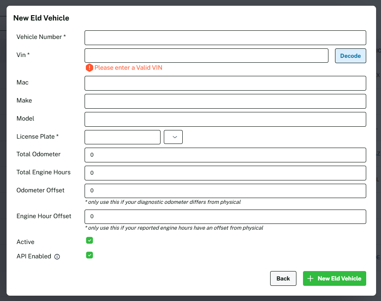Image resolution: width=381 pixels, height=301 pixels.
Task: Uncheck the Active checkbox
Action: pos(90,241)
